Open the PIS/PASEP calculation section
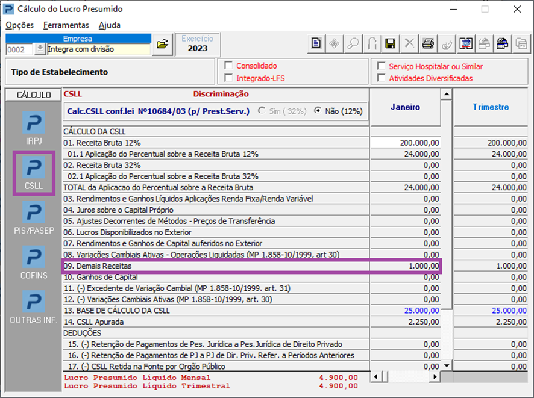Image resolution: width=534 pixels, height=398 pixels. (34, 218)
